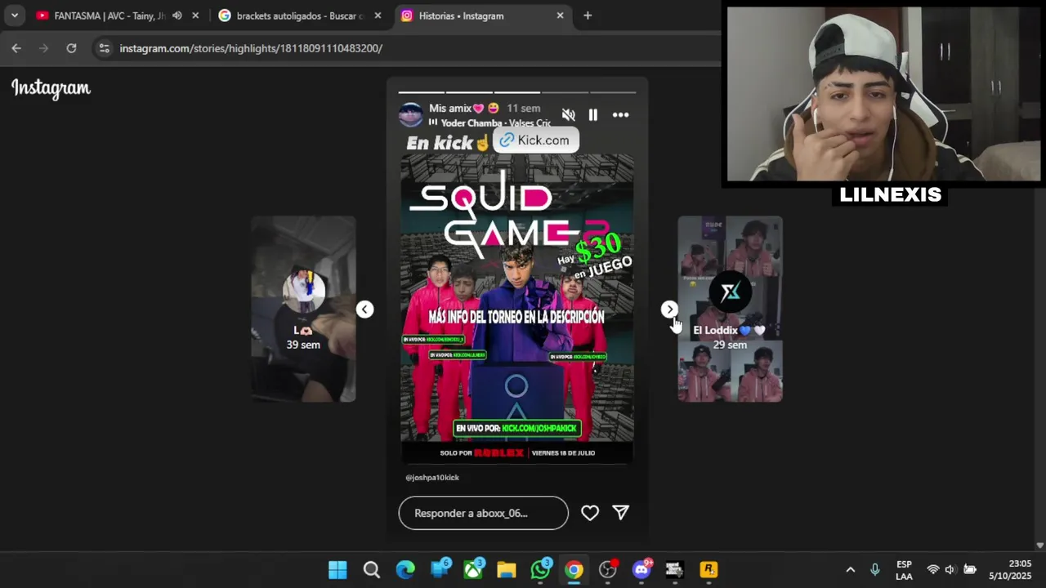Mute or unmute the story audio
Viewport: 1046px width, 588px height.
click(x=569, y=115)
